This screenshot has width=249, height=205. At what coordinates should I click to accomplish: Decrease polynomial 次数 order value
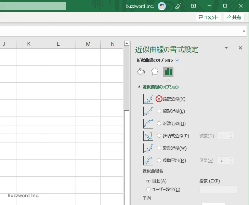[231, 137]
